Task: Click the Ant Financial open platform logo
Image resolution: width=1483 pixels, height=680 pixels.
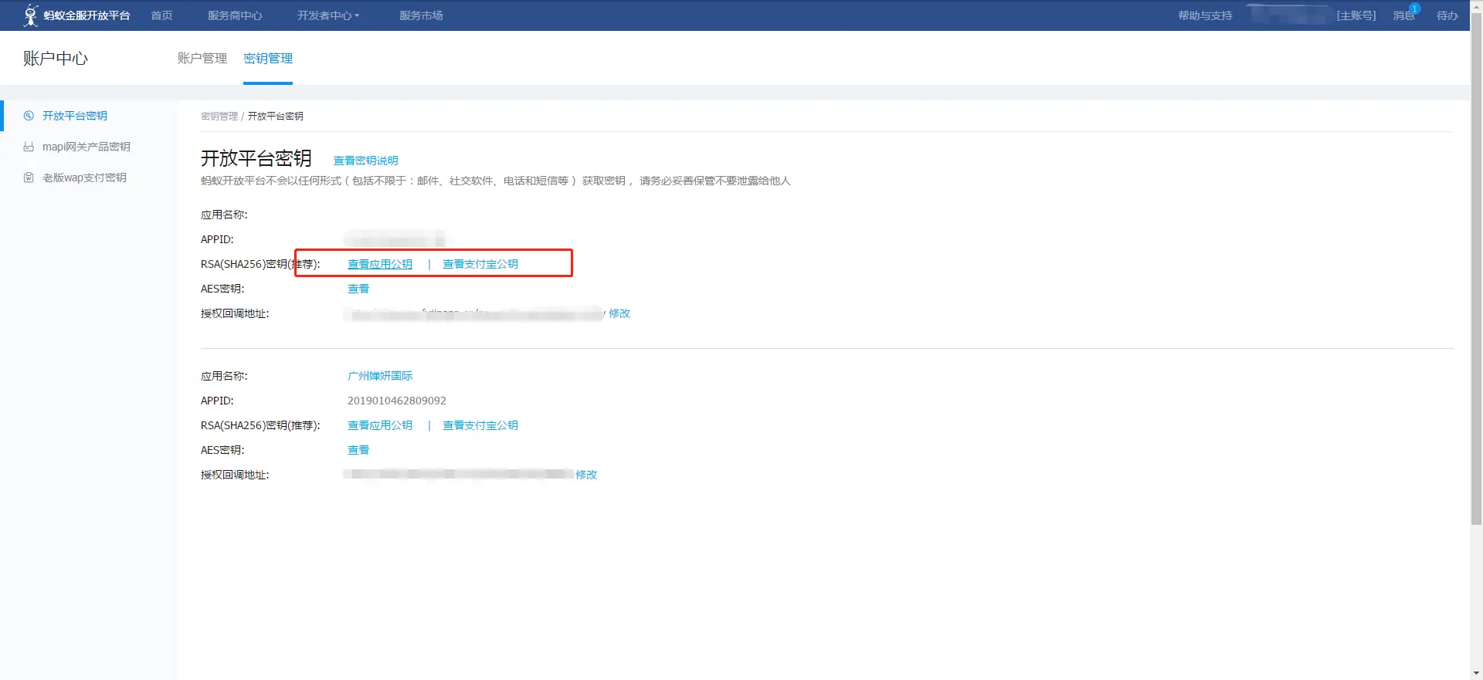Action: point(76,15)
